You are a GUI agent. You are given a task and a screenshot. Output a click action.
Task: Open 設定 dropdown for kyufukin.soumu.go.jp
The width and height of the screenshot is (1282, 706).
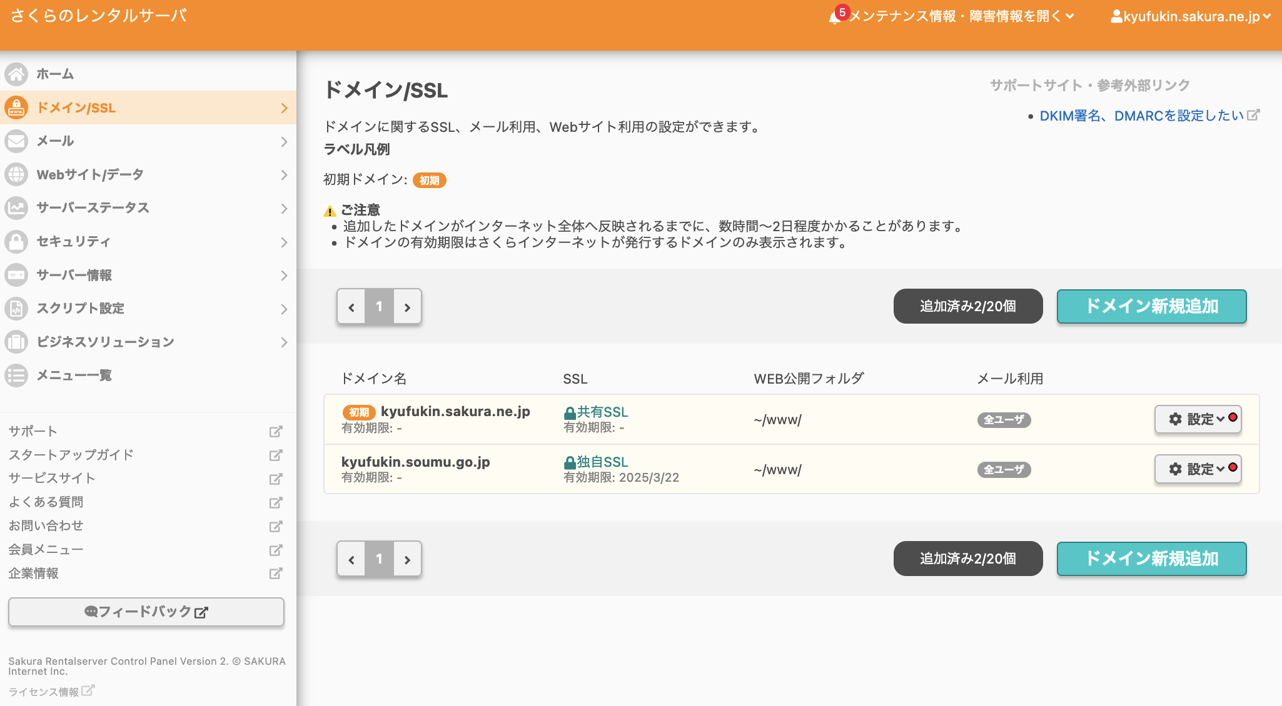click(1197, 469)
